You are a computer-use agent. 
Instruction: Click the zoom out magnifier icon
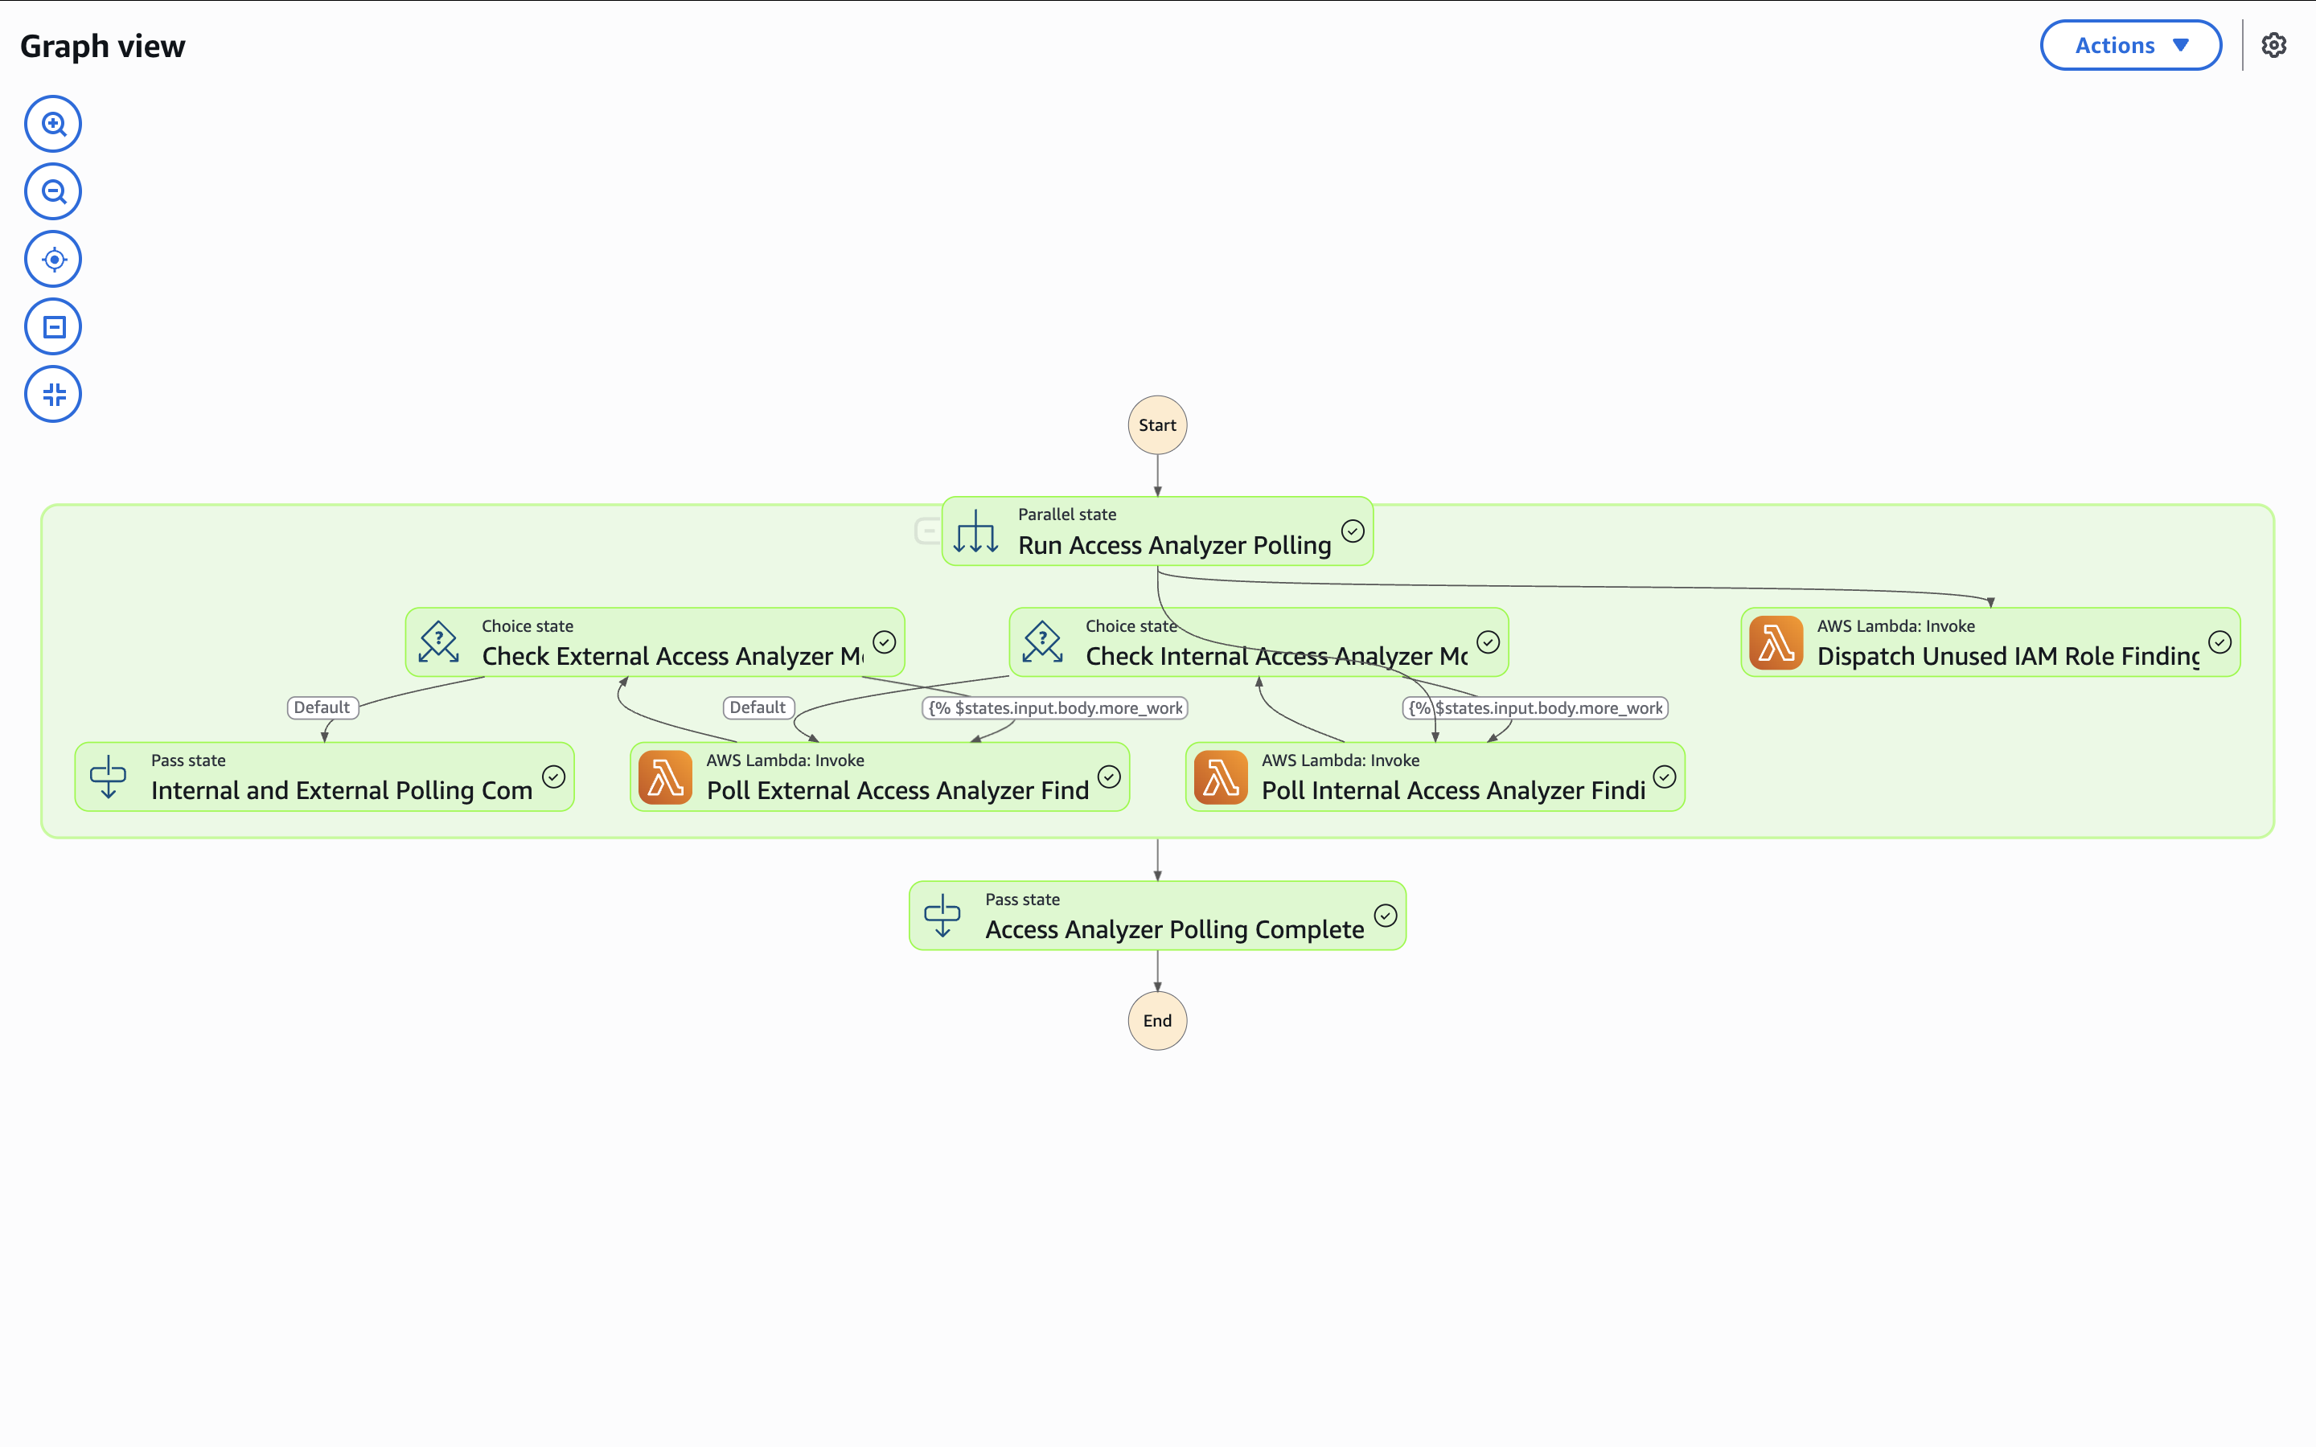point(52,191)
